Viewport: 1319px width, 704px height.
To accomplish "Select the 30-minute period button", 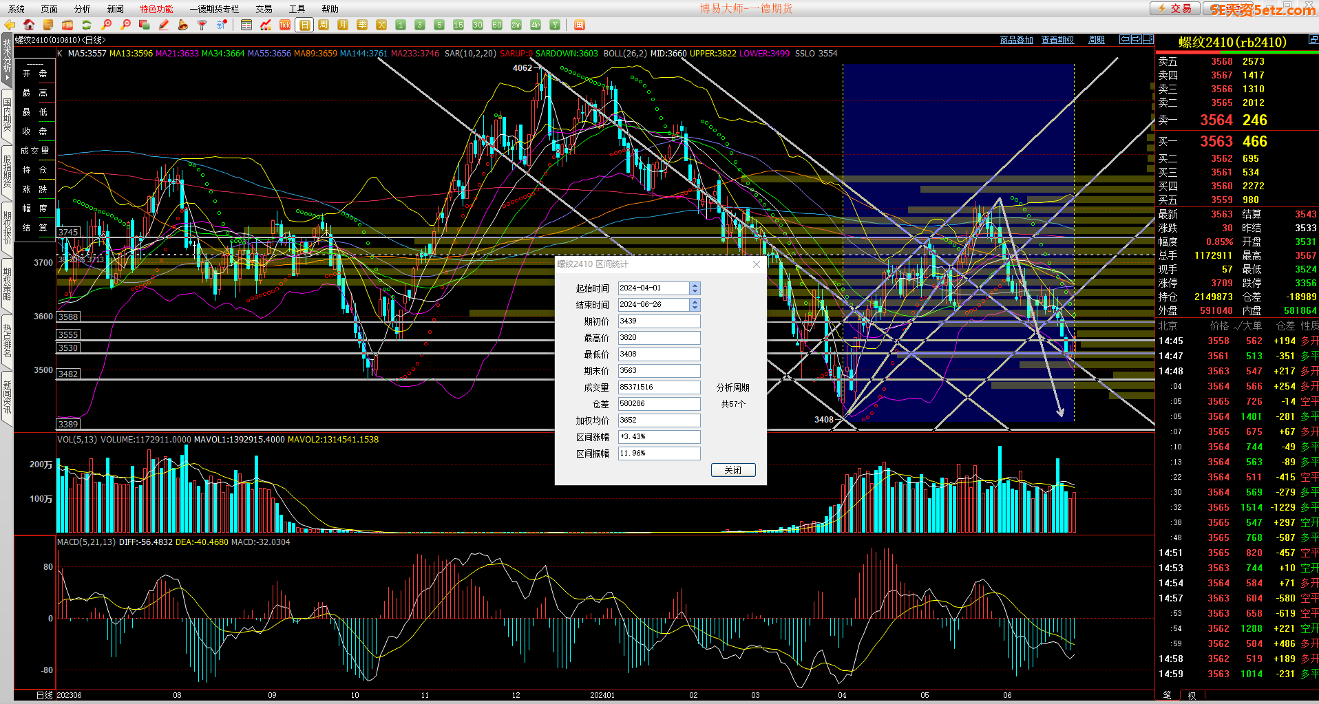I will 478,25.
